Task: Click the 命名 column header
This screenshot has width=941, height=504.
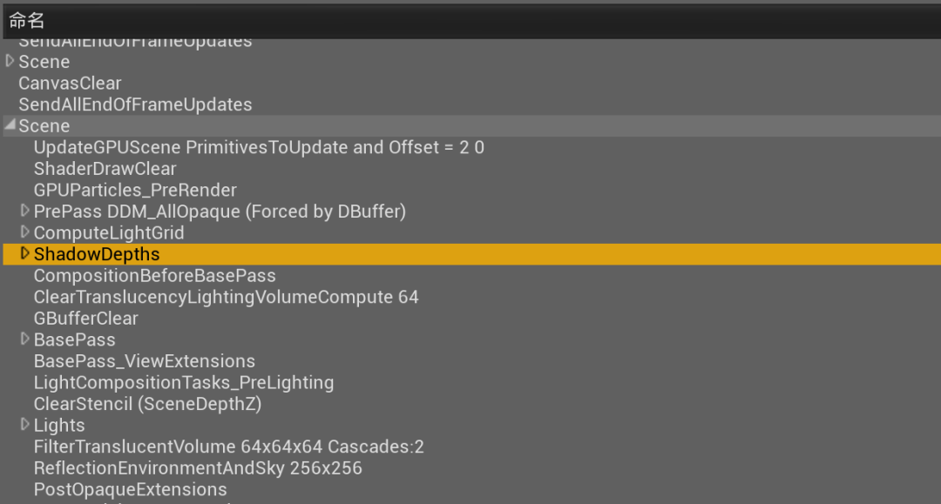Action: tap(27, 21)
